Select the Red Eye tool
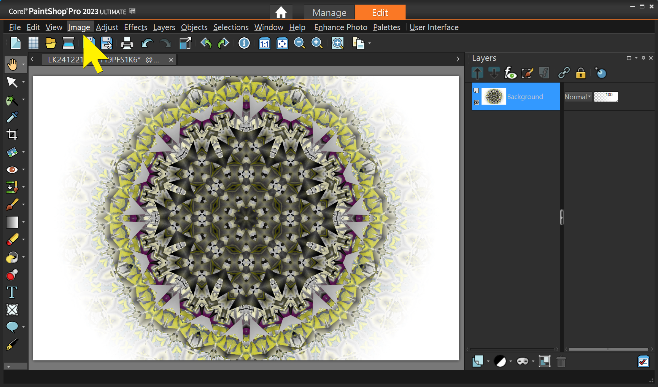The width and height of the screenshot is (658, 387). 12,170
